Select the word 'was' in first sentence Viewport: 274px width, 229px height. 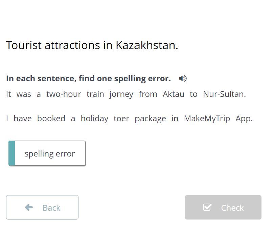coord(24,94)
